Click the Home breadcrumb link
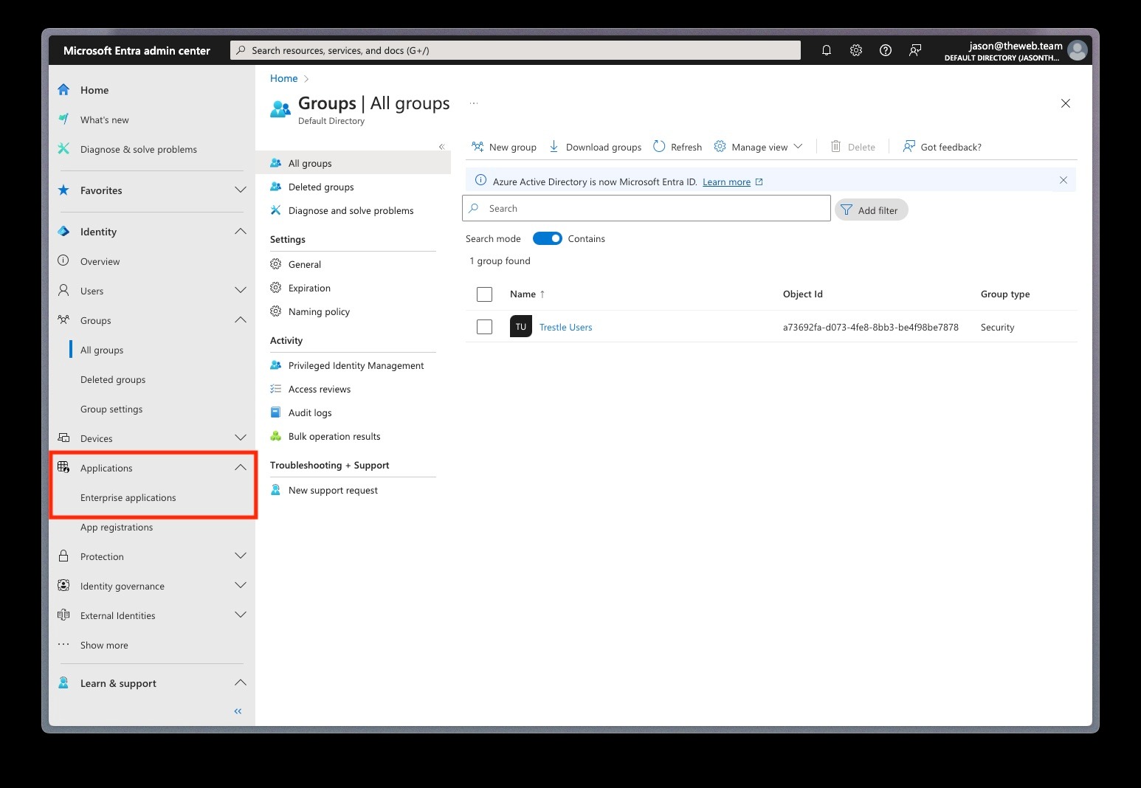 283,78
